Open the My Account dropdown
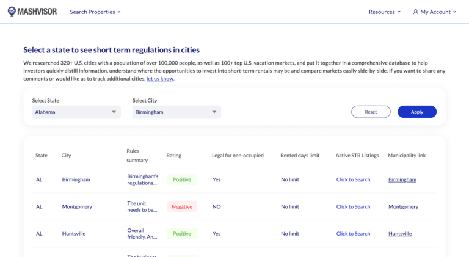This screenshot has width=469, height=257. [435, 12]
